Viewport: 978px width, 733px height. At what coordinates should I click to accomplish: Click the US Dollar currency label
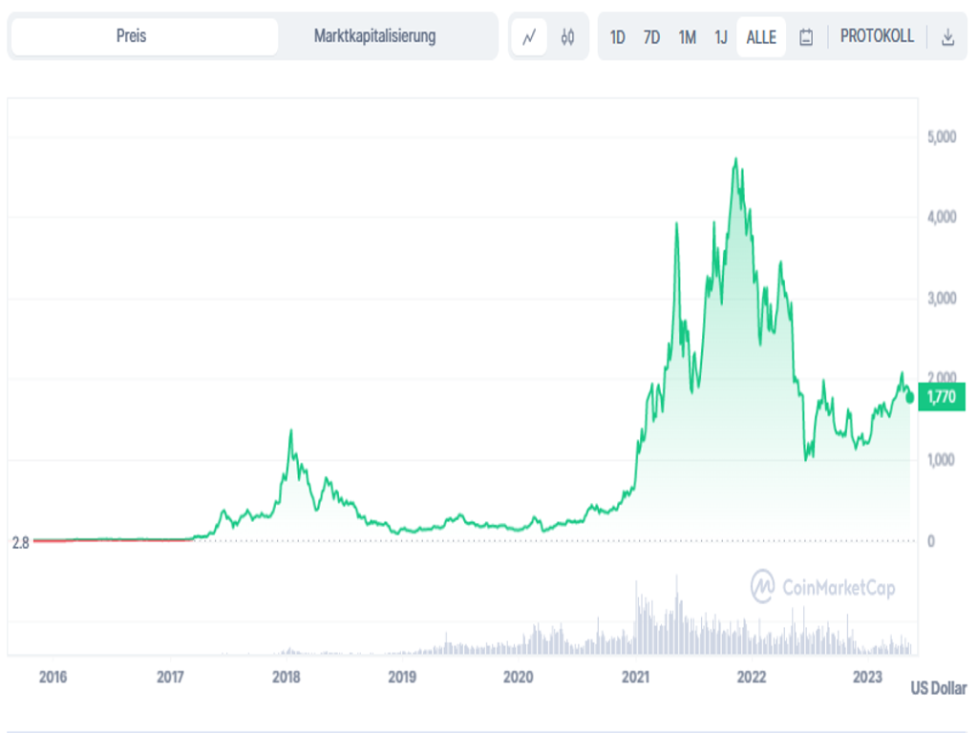click(938, 687)
